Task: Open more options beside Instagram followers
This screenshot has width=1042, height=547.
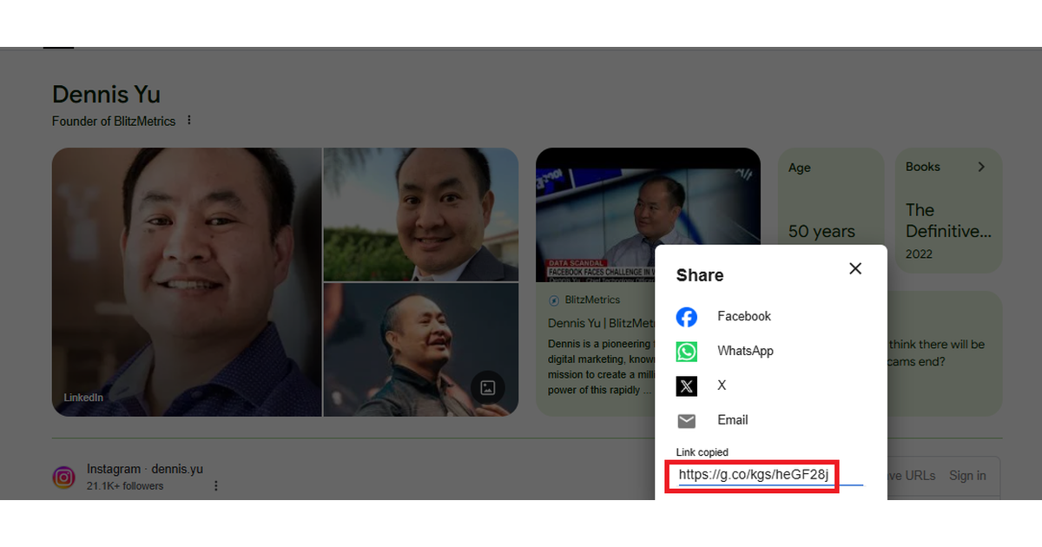Action: (216, 486)
